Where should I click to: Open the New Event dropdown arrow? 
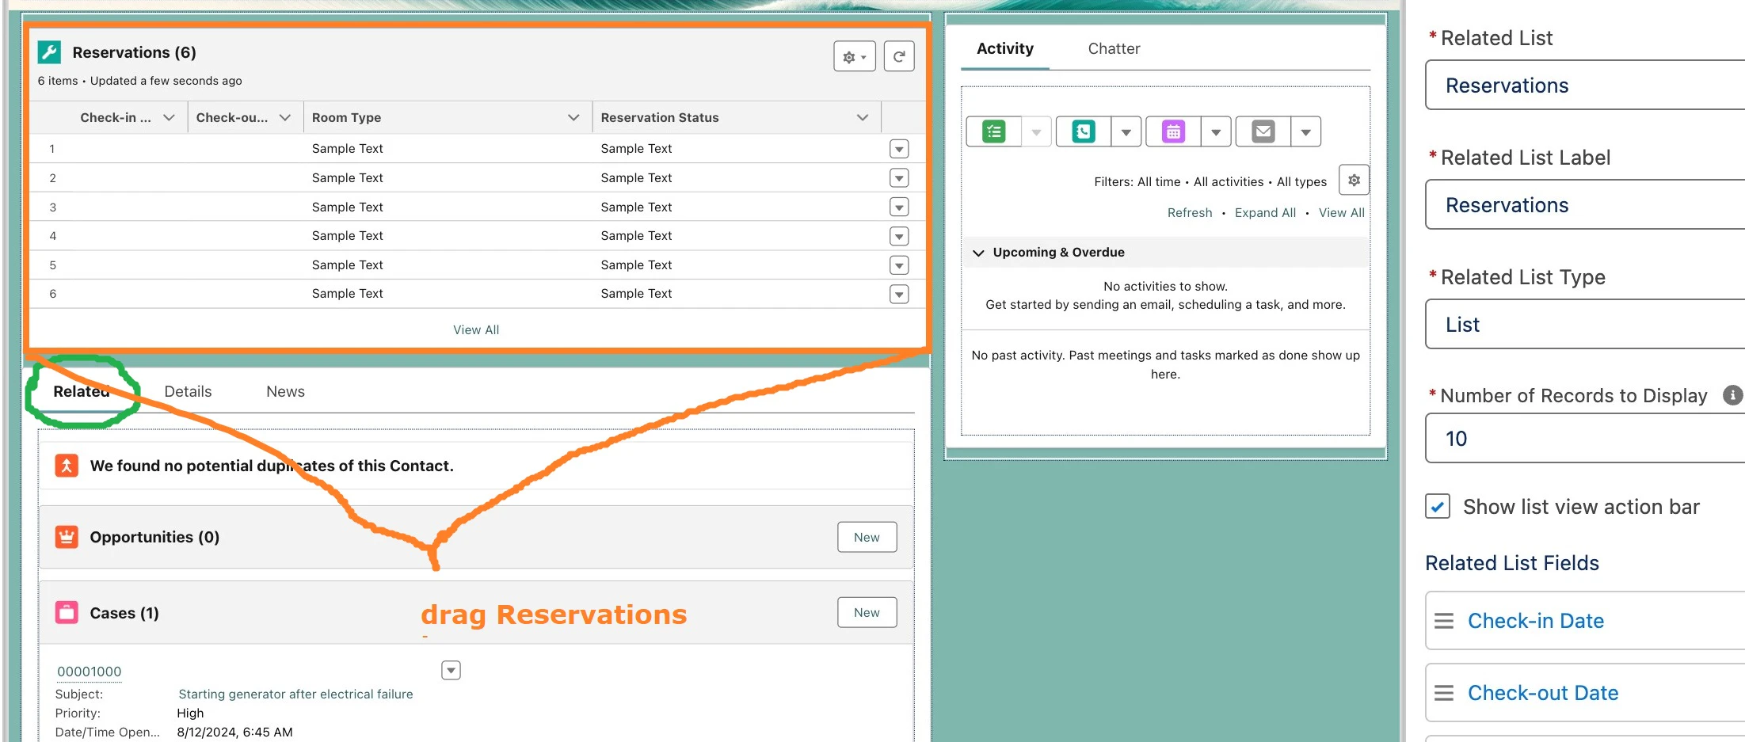click(x=1216, y=131)
